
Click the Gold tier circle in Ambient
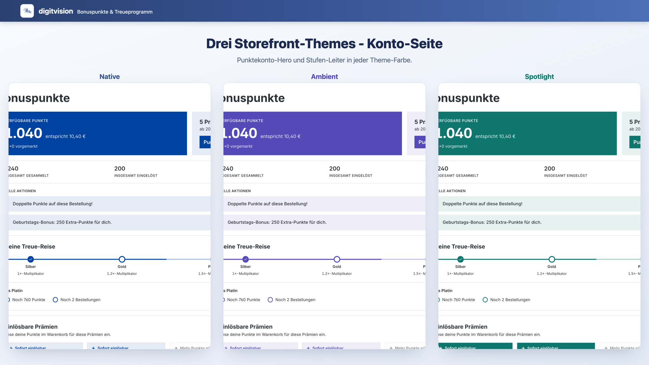[x=337, y=259]
